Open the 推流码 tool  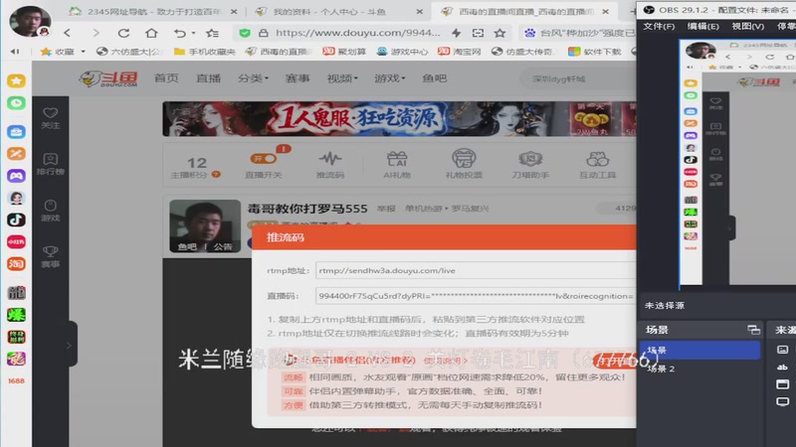click(330, 164)
